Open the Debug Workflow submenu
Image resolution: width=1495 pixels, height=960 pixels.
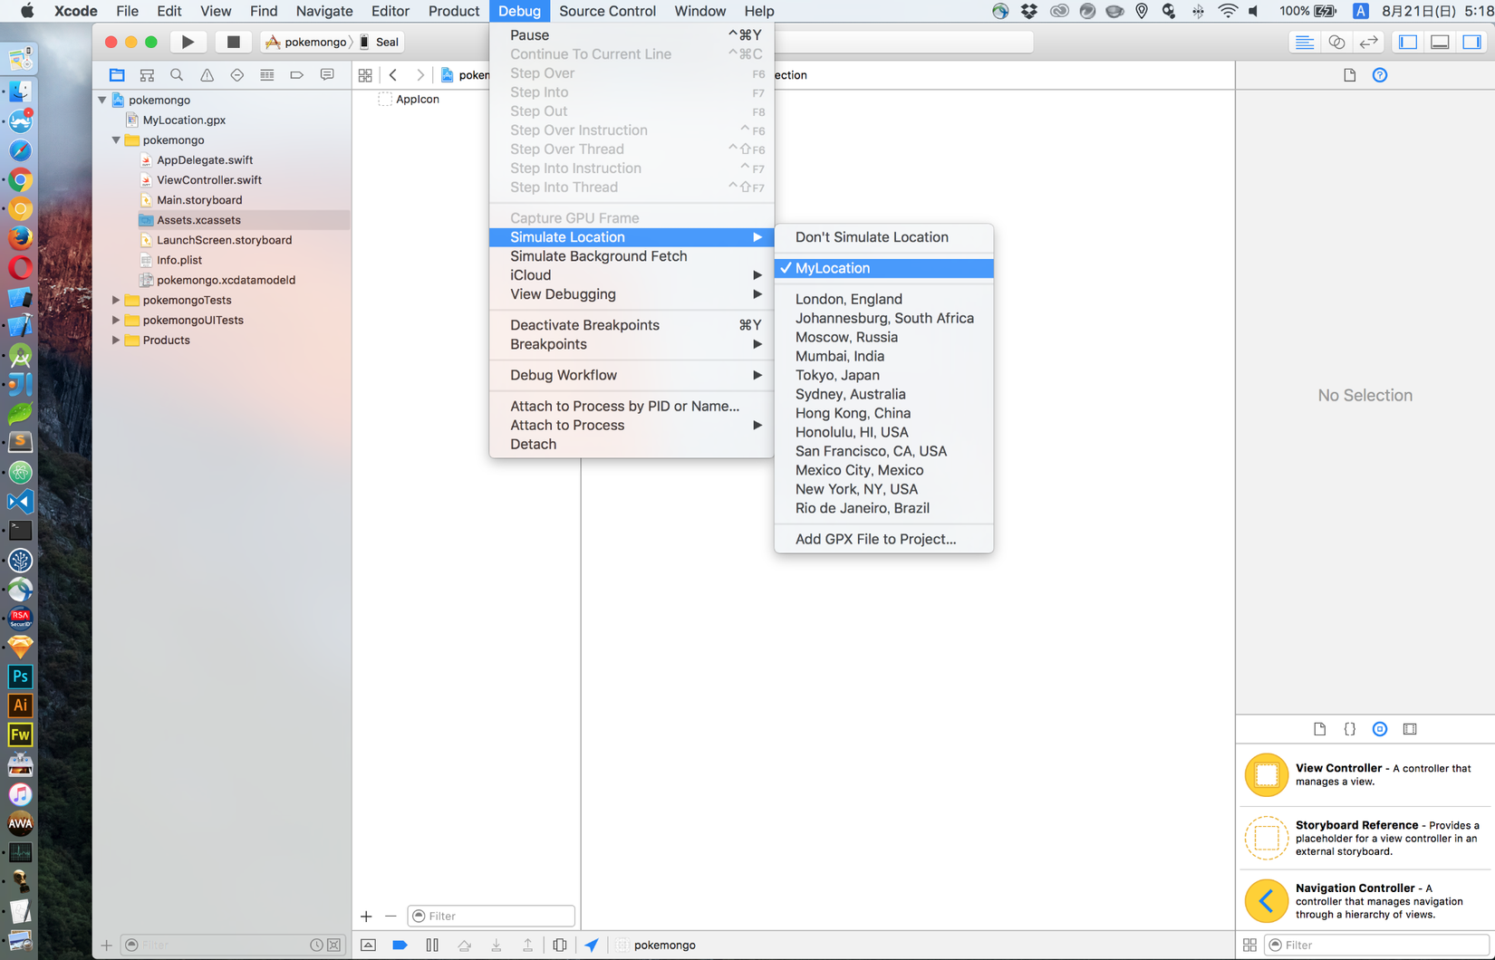tap(632, 375)
